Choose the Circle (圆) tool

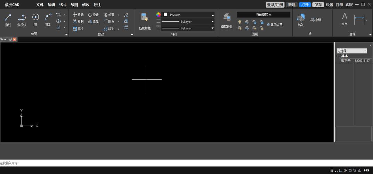pos(35,20)
